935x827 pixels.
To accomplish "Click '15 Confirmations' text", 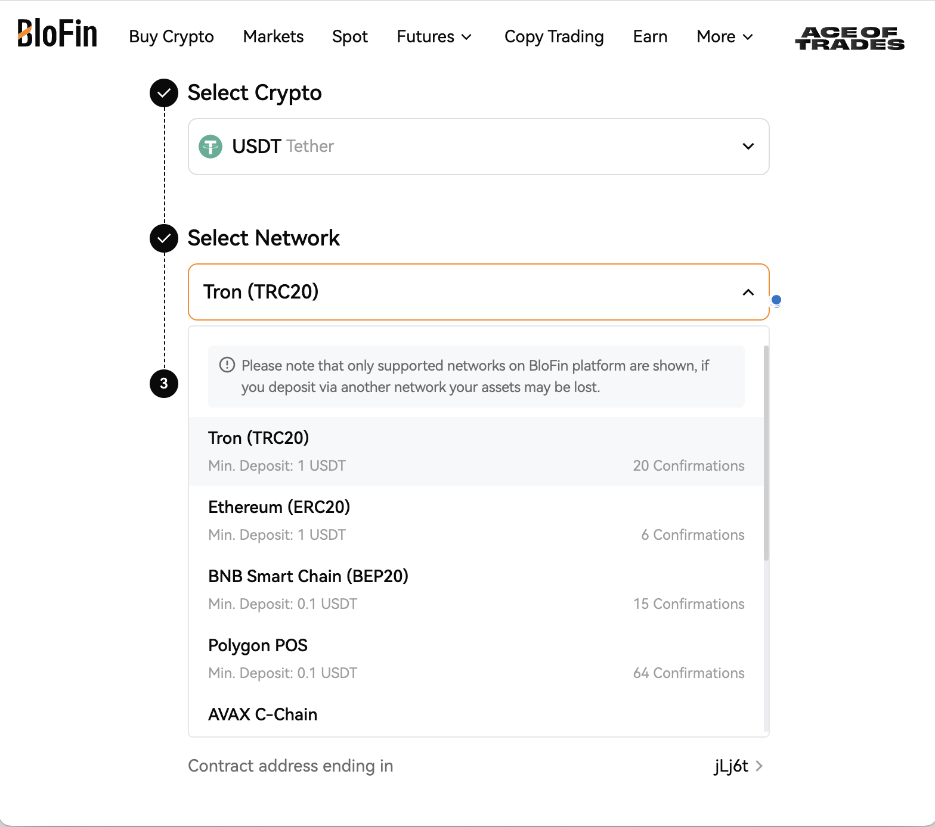I will coord(689,604).
